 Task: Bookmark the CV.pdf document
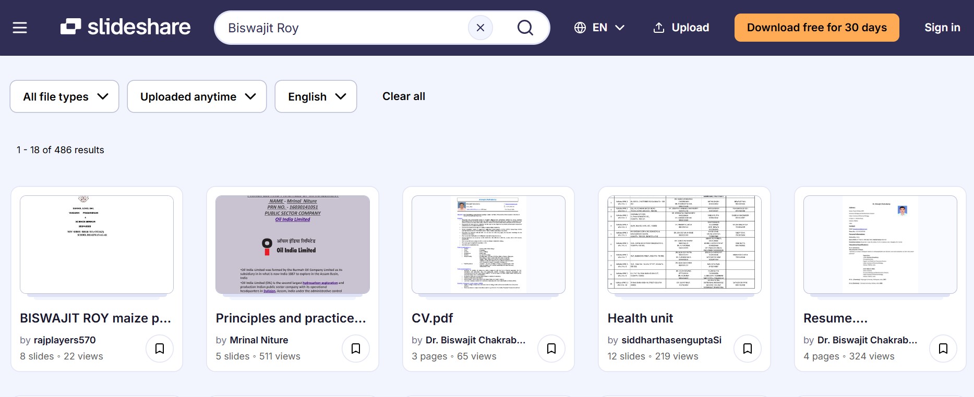pyautogui.click(x=551, y=349)
